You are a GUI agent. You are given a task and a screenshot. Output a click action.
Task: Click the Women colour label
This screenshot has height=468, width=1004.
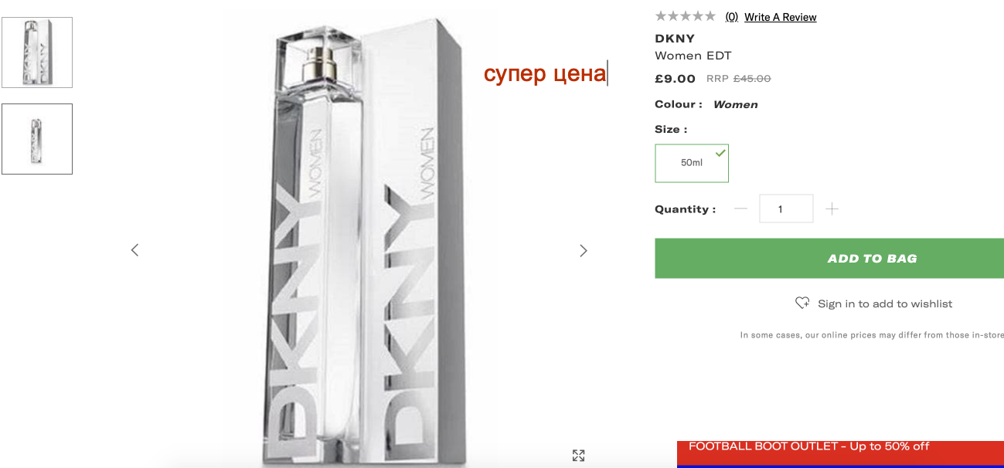click(x=735, y=104)
